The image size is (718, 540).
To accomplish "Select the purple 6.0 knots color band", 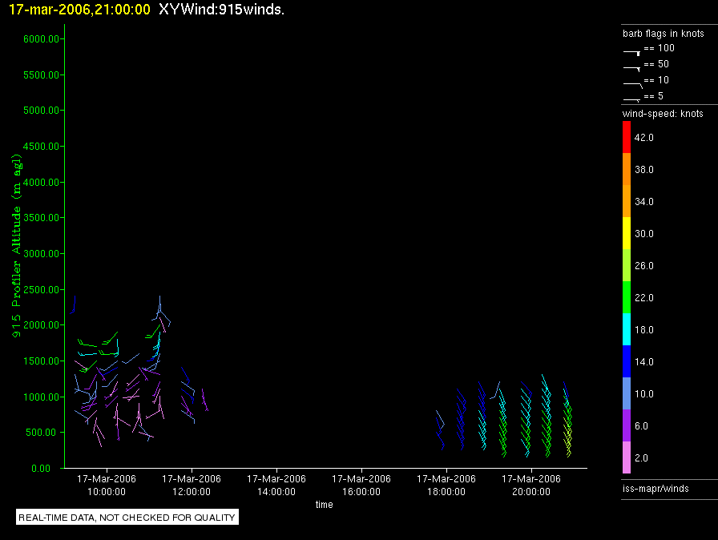I will coord(627,425).
